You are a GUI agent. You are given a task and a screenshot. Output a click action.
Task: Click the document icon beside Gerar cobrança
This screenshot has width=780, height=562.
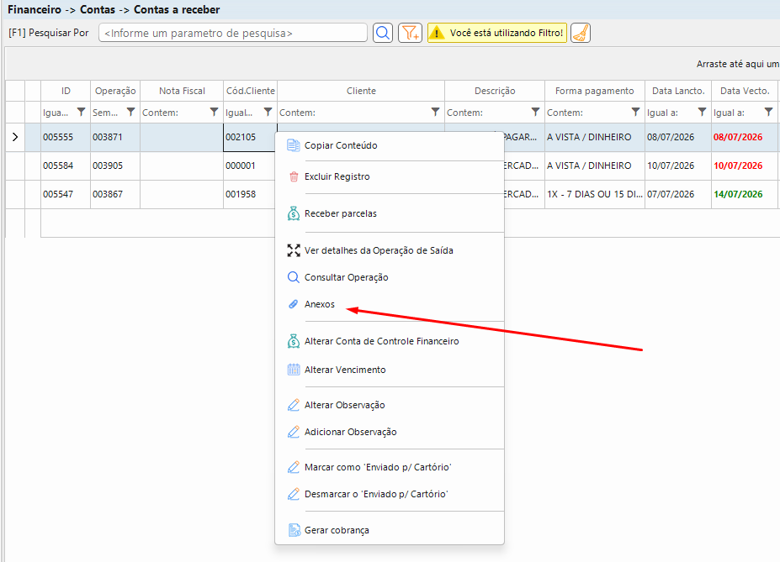[x=294, y=530]
